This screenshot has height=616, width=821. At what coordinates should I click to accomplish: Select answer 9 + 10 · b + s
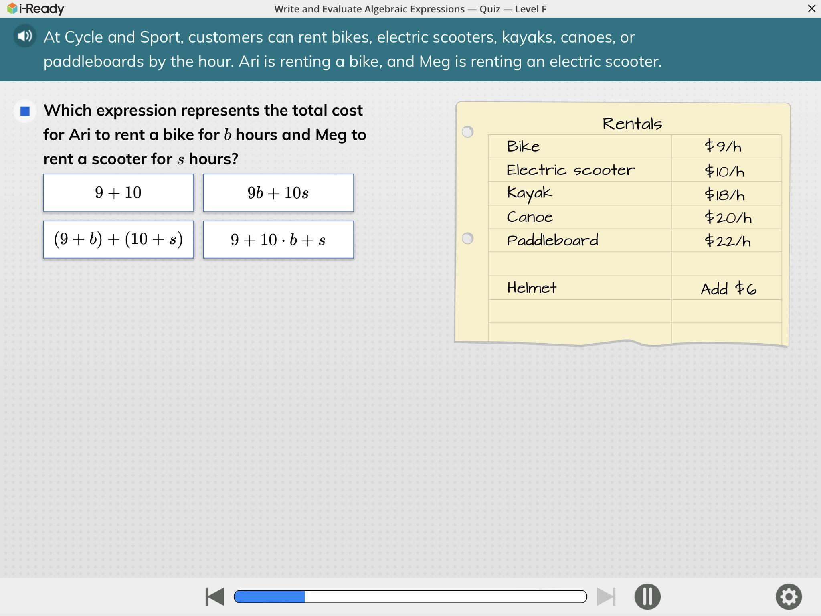(x=278, y=240)
